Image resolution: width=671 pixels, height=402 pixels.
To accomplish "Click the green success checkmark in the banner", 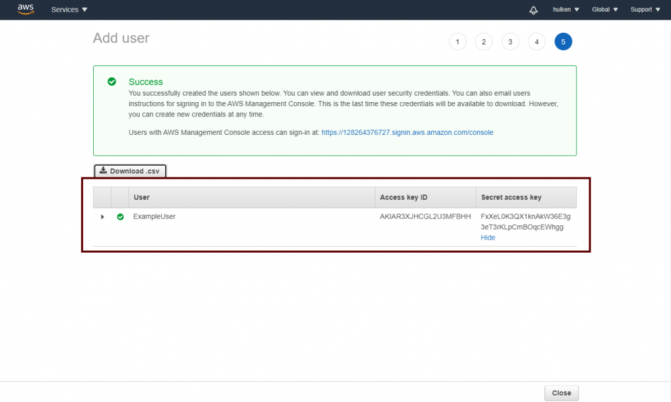I will [x=112, y=82].
